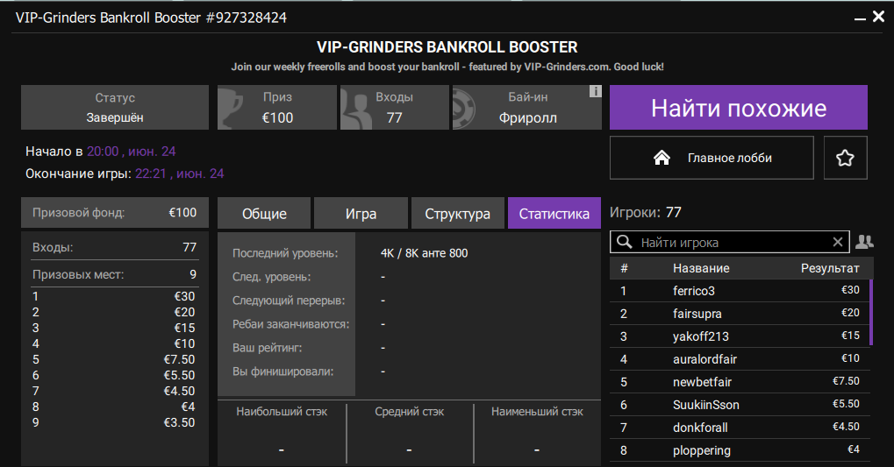Switch to the Общие tab
894x467 pixels.
tap(264, 214)
